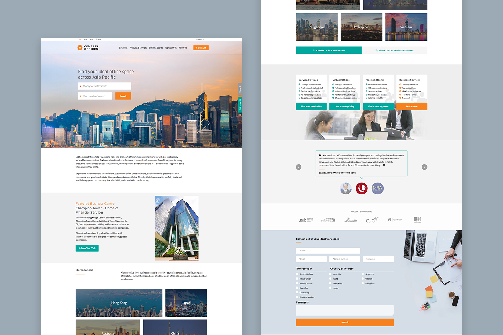
Task: Open the Japan location thumbnail
Action: [186, 303]
